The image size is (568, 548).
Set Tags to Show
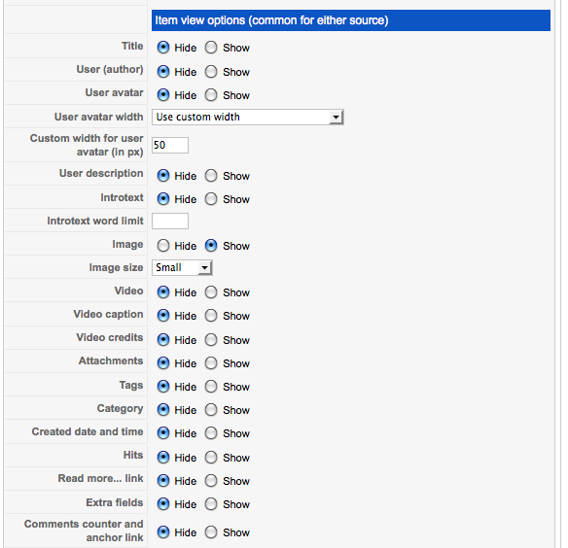[x=211, y=387]
